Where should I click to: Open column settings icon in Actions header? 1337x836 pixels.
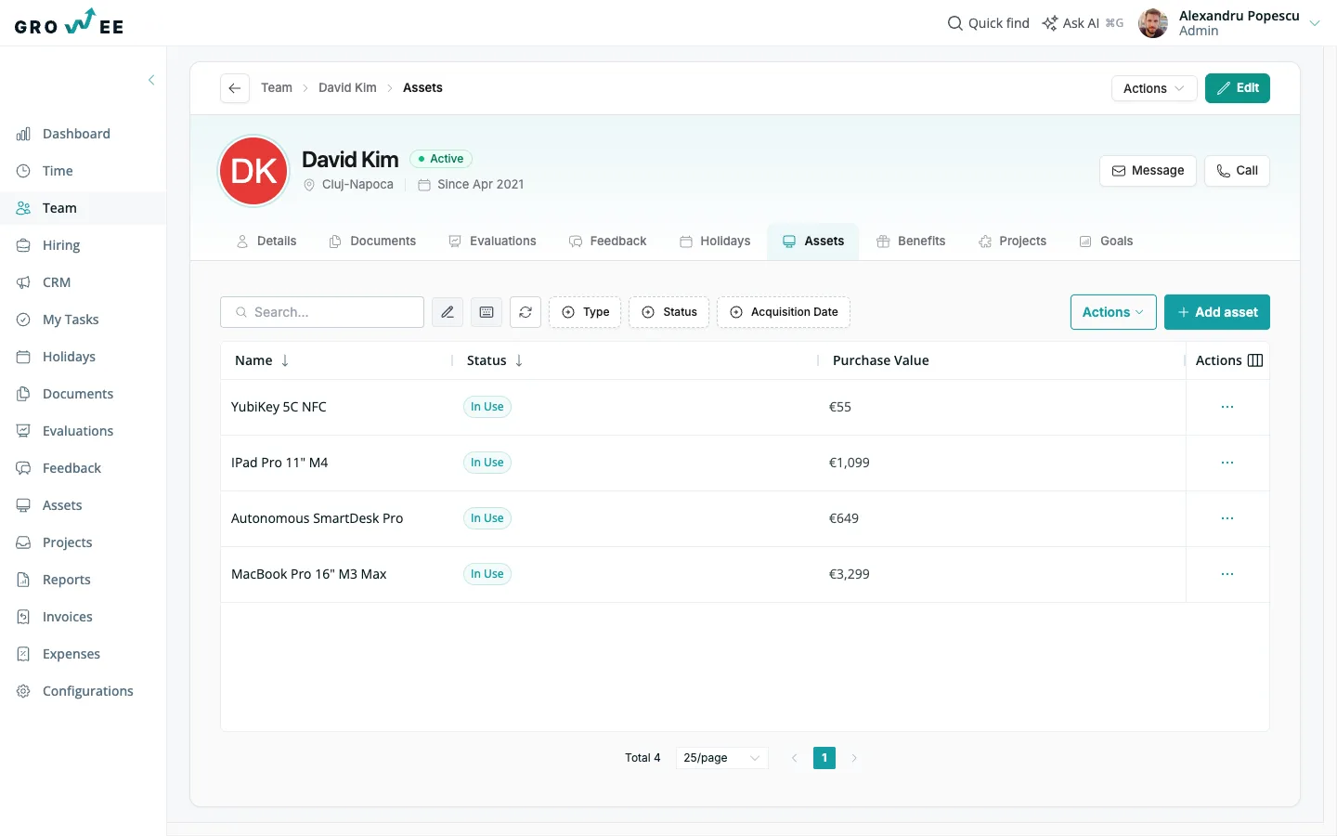click(1255, 360)
